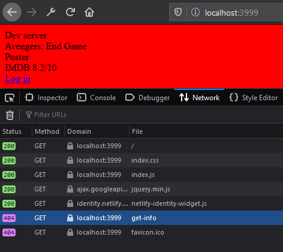Sort requests by the Method column header
Image resolution: width=283 pixels, height=252 pixels.
[48, 131]
